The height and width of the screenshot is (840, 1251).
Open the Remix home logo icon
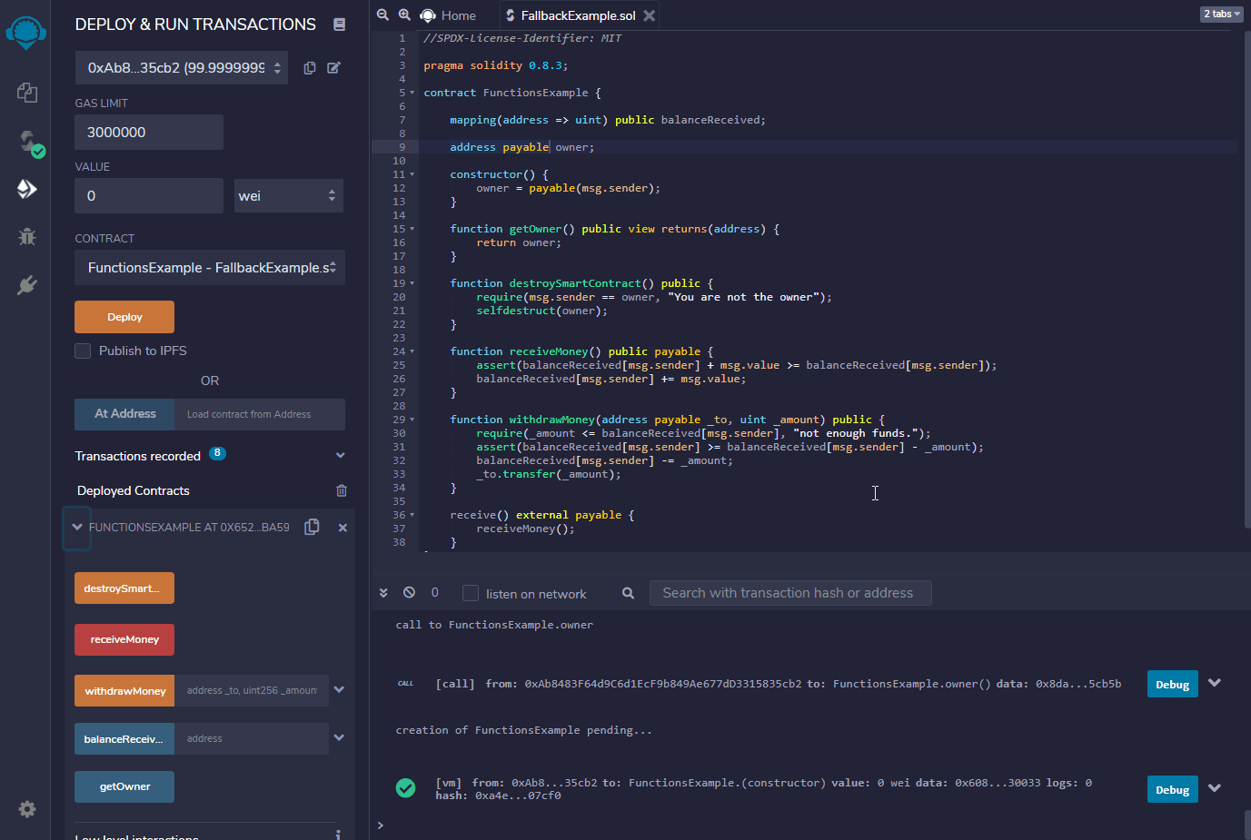tap(25, 33)
